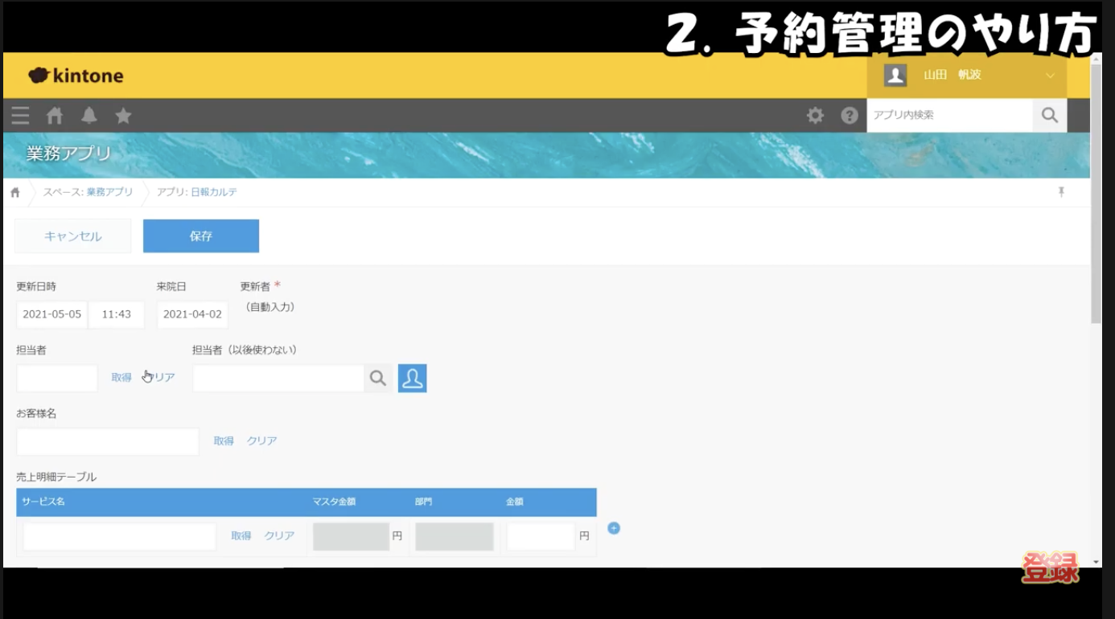Click the 来院日 date field
This screenshot has height=619, width=1115.
tap(192, 314)
